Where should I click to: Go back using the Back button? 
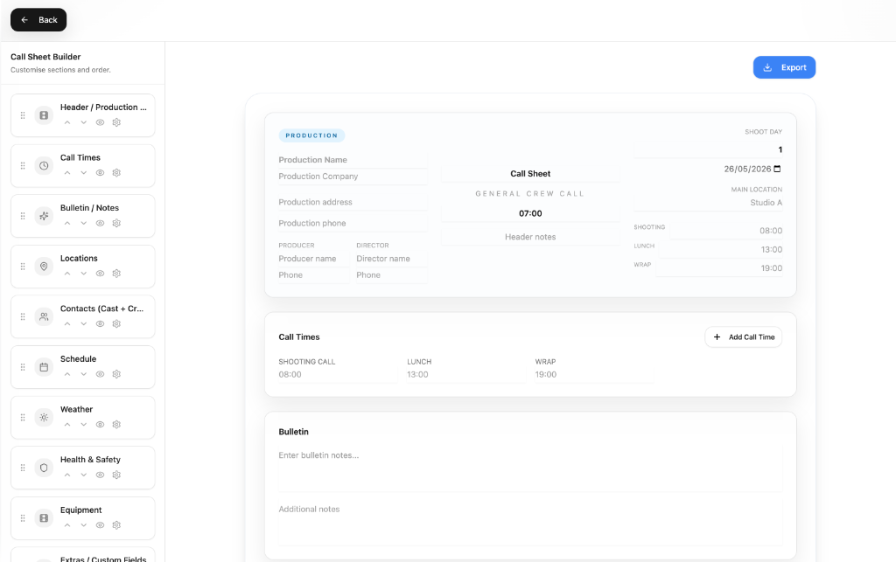pos(38,20)
